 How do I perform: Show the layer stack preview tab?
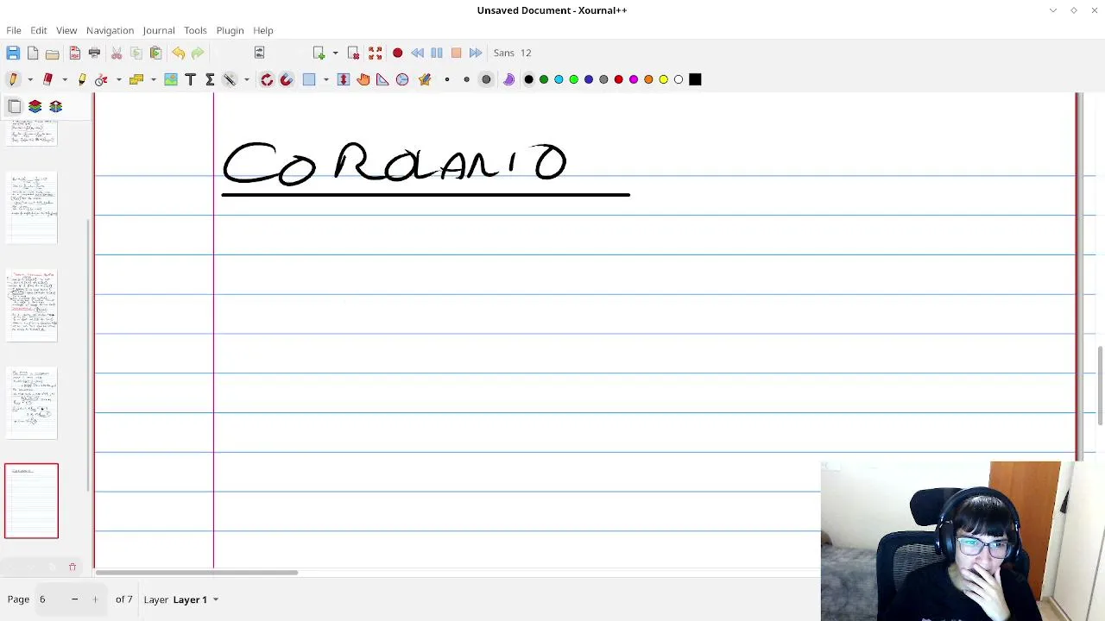click(35, 106)
